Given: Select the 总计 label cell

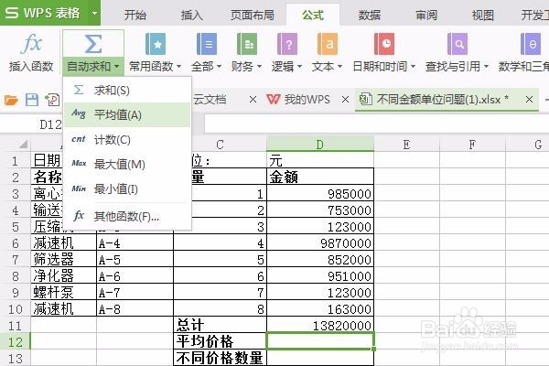Looking at the screenshot, I should 220,326.
